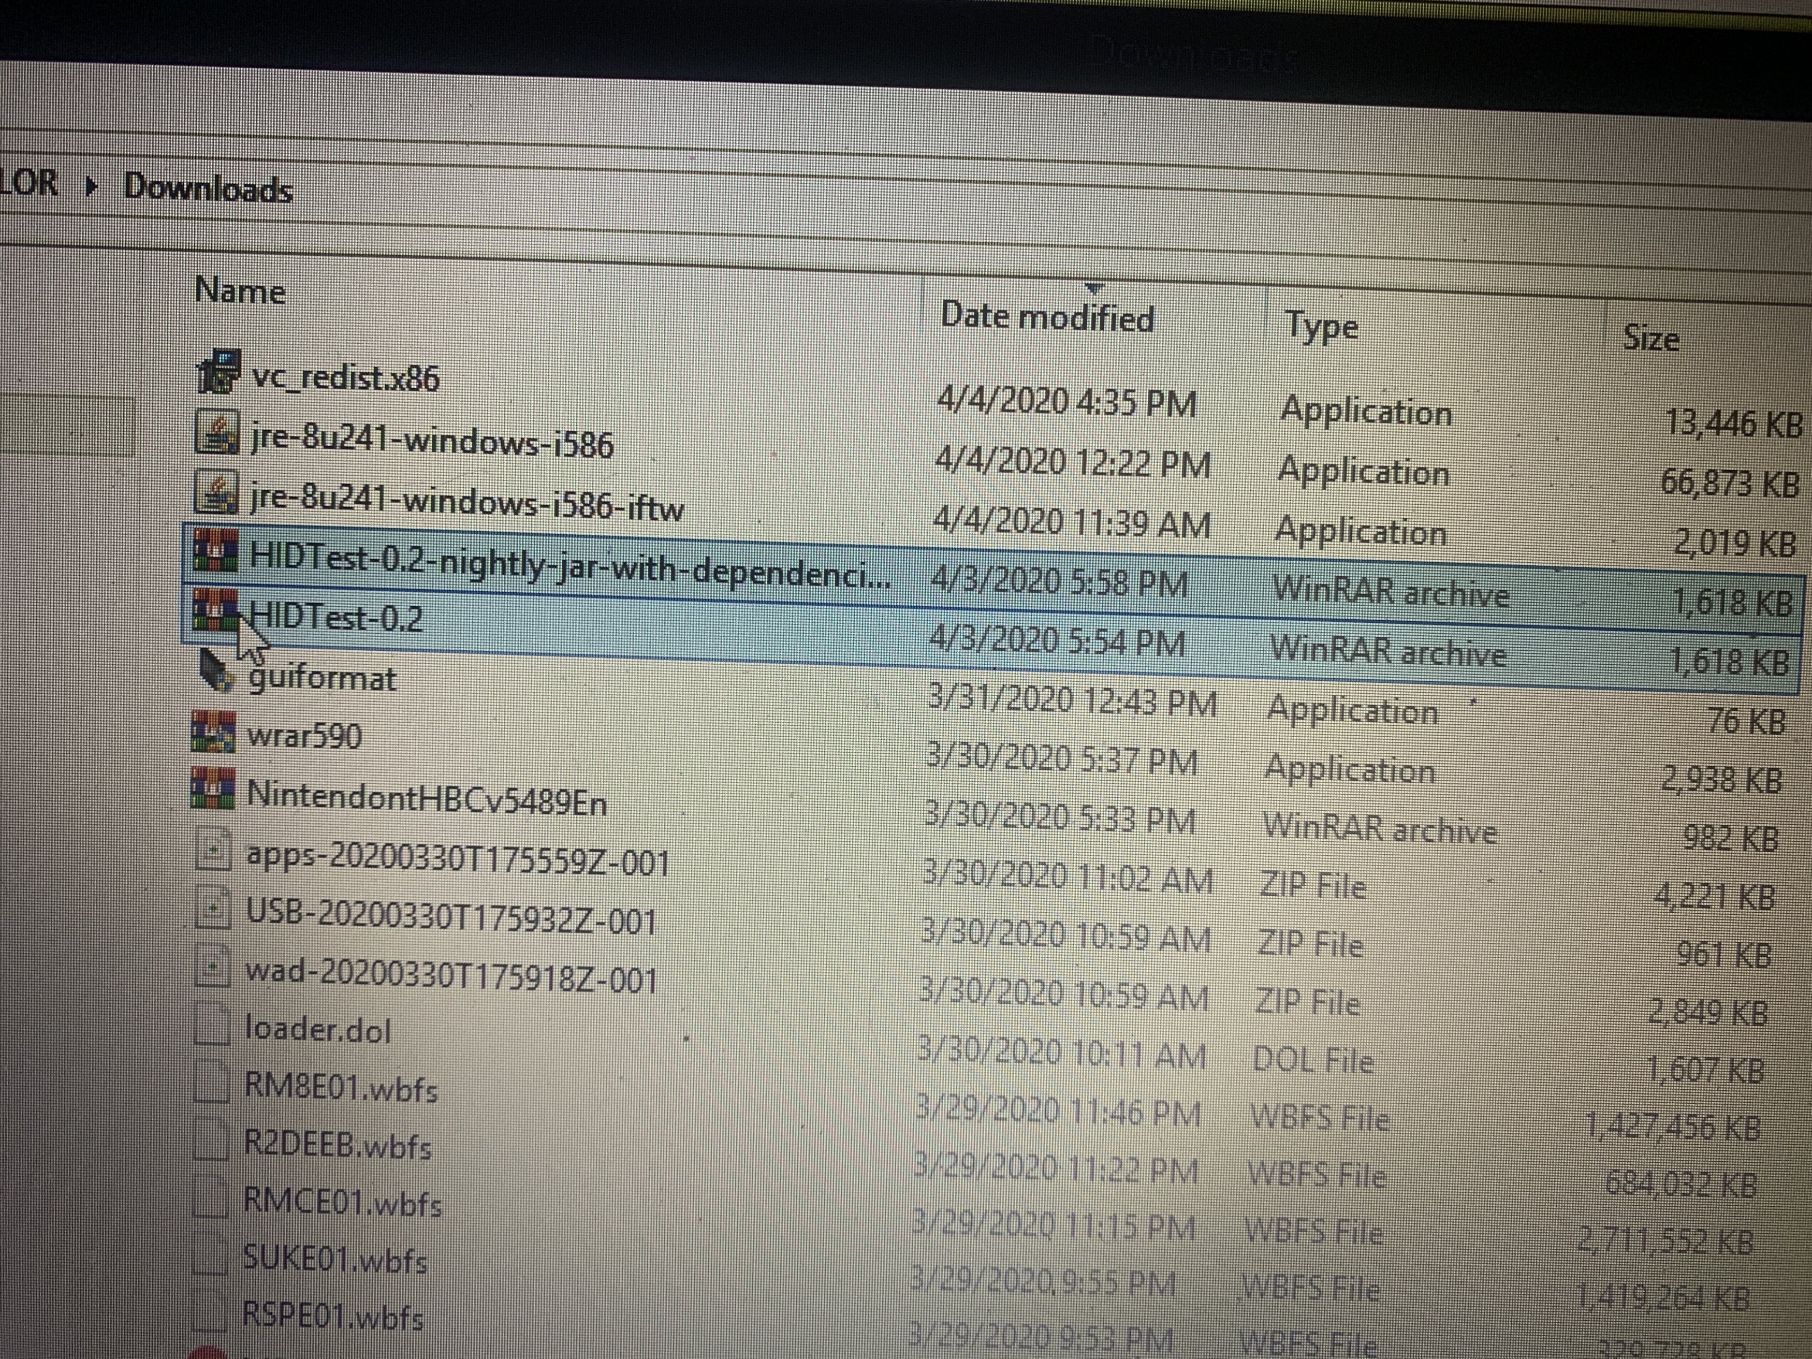Image resolution: width=1812 pixels, height=1359 pixels.
Task: Click the R2DEEB.wbfs file icon
Action: click(x=211, y=1141)
